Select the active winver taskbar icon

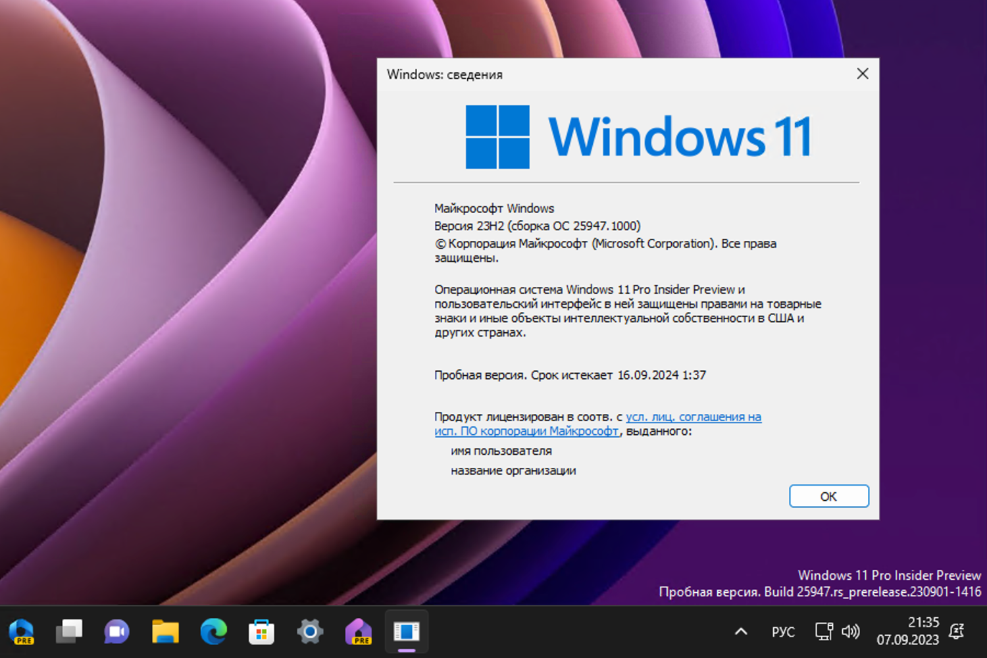(407, 632)
